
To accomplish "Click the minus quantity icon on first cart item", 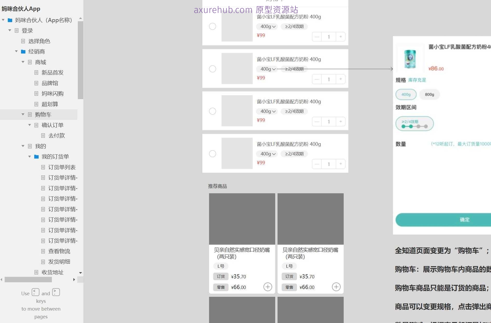I will click(x=316, y=37).
